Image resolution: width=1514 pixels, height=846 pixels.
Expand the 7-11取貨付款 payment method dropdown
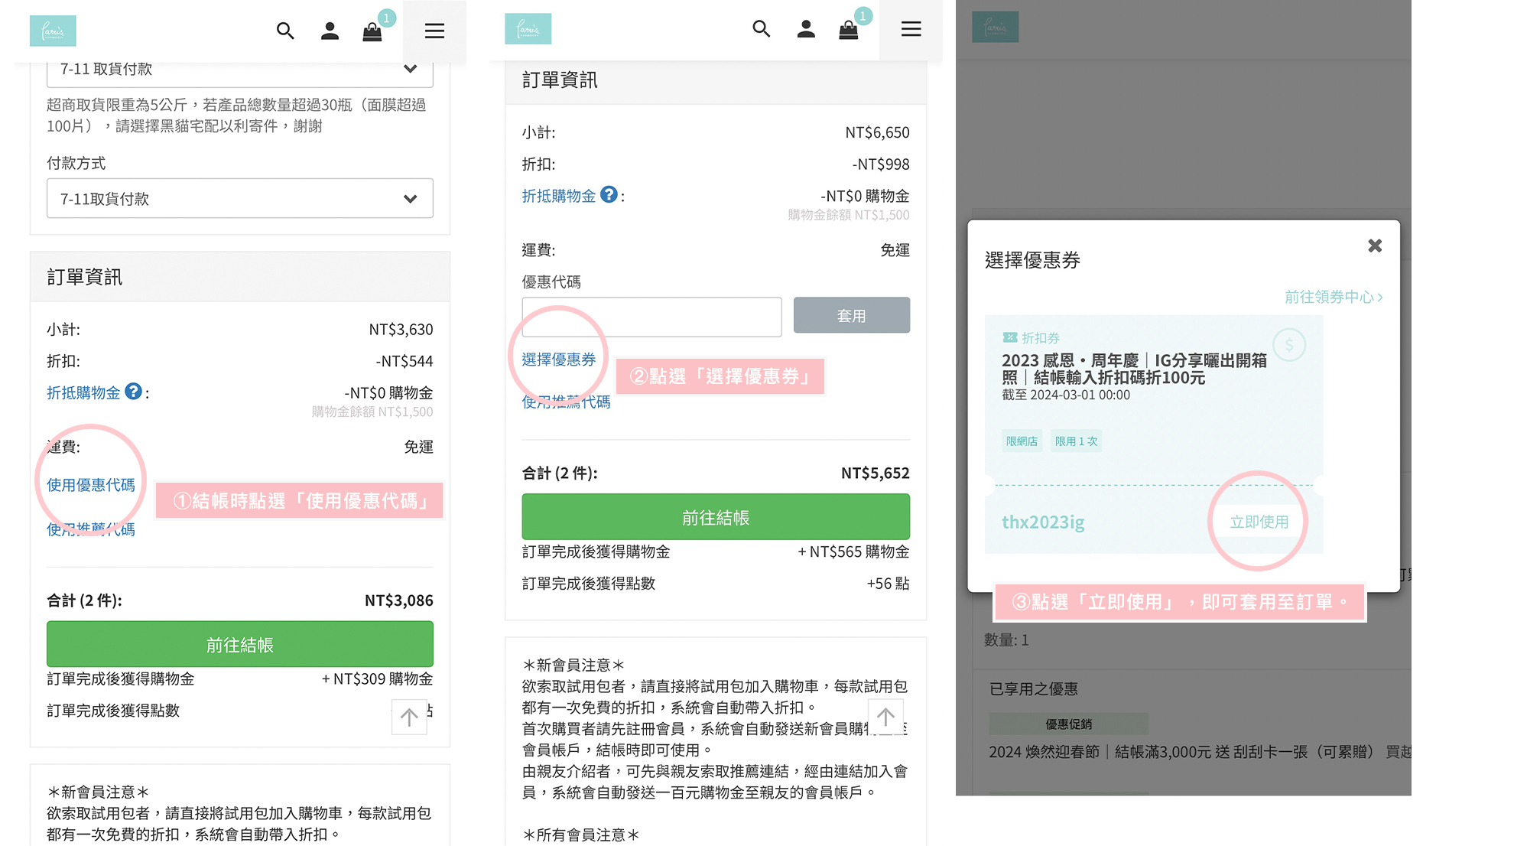pyautogui.click(x=239, y=199)
